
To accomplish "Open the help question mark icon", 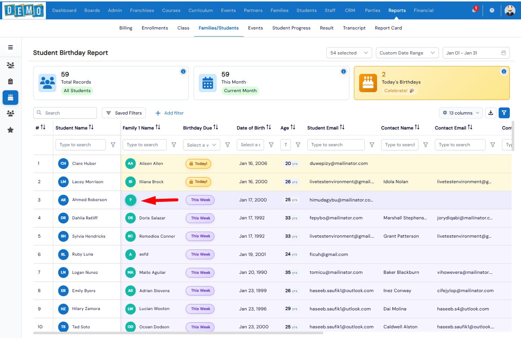I will [x=492, y=10].
